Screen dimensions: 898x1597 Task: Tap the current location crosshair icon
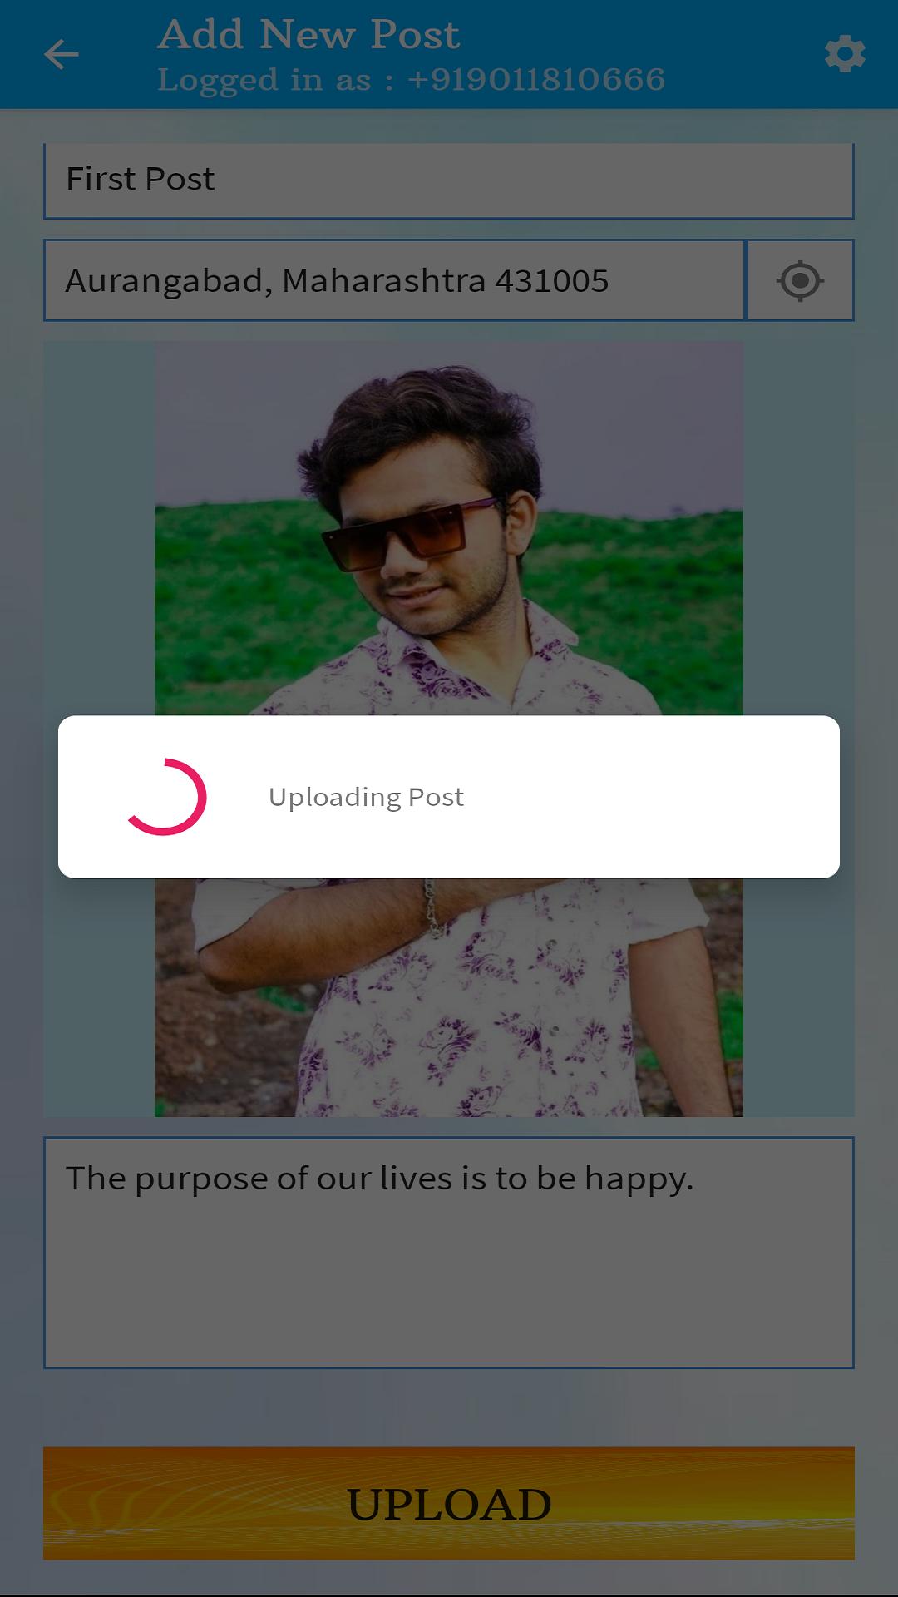click(x=801, y=280)
